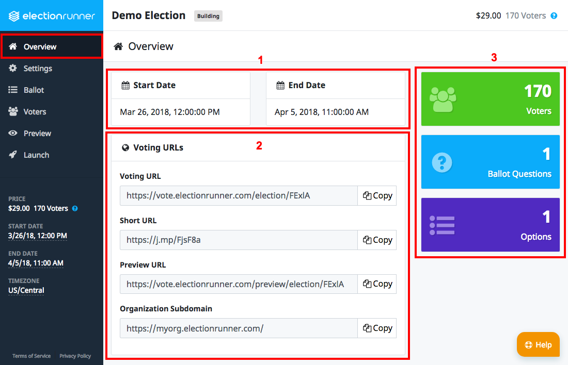
Task: Open the blue Ballot Questions card
Action: point(491,162)
